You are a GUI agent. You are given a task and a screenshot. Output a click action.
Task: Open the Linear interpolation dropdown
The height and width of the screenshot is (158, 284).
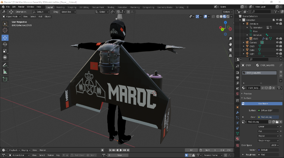point(268,127)
